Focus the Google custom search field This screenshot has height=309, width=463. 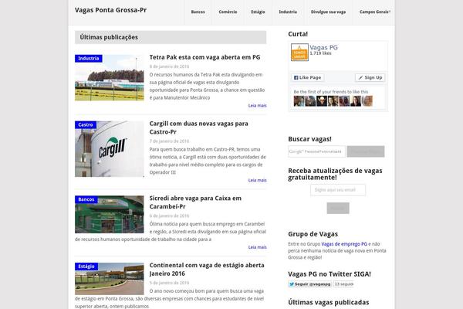click(316, 151)
